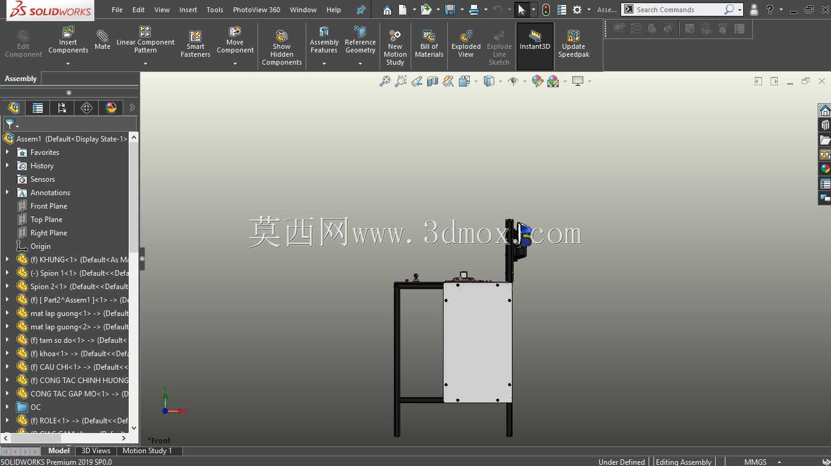Open the File menu
Image resolution: width=831 pixels, height=466 pixels.
pyautogui.click(x=117, y=10)
